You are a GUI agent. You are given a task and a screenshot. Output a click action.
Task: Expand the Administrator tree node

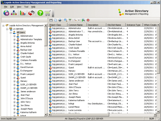click(x=14, y=36)
